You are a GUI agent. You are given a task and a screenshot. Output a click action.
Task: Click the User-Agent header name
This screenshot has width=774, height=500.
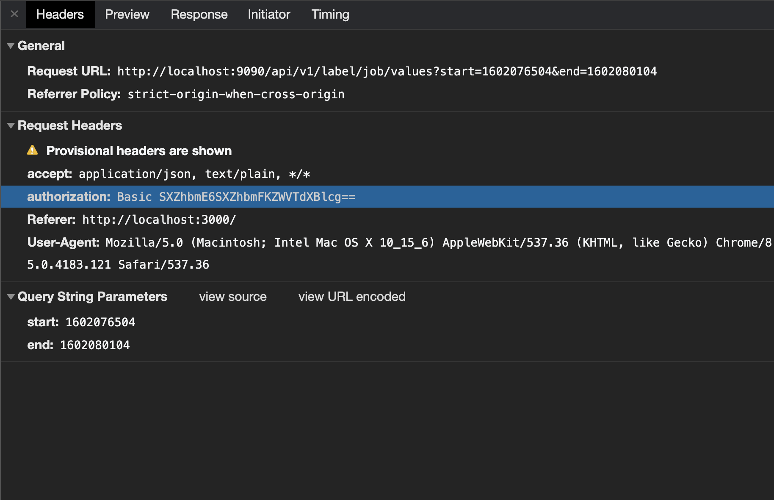tap(63, 242)
